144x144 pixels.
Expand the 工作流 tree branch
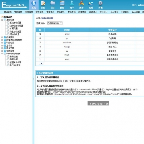2,45
